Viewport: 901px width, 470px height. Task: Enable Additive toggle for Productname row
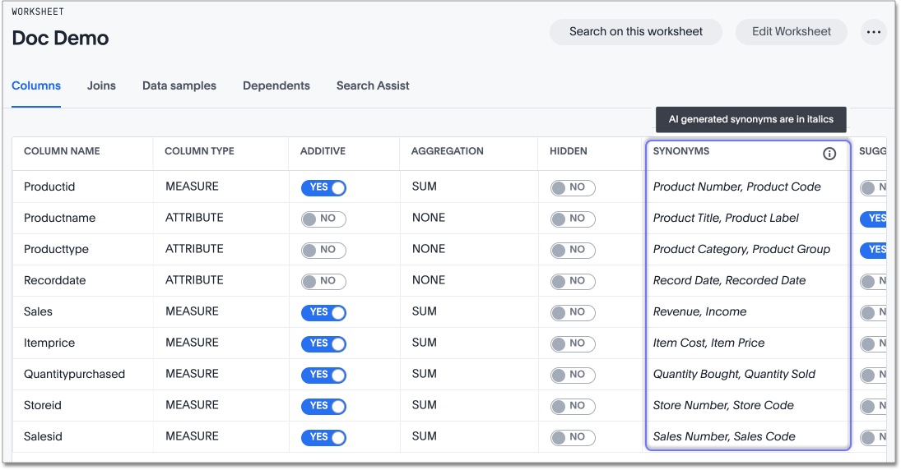(323, 219)
